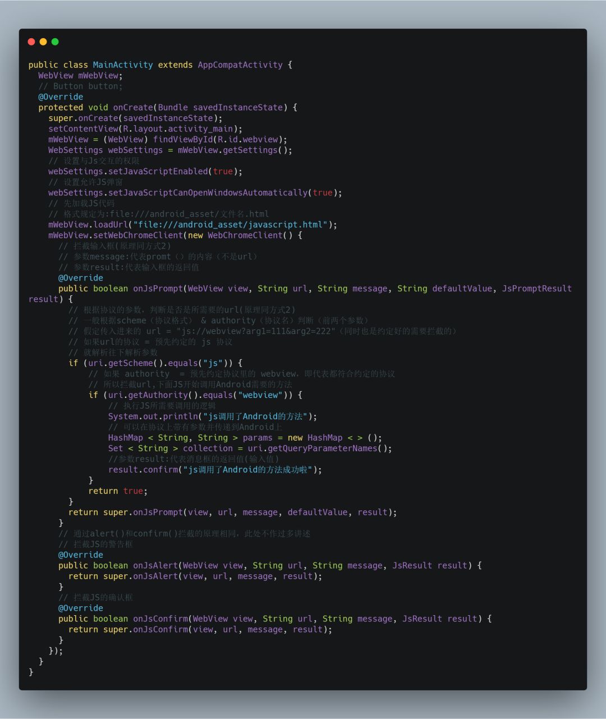The height and width of the screenshot is (719, 606).
Task: Click the 'public class MainActivity extends AppCompatActivity' line
Action: click(x=160, y=65)
